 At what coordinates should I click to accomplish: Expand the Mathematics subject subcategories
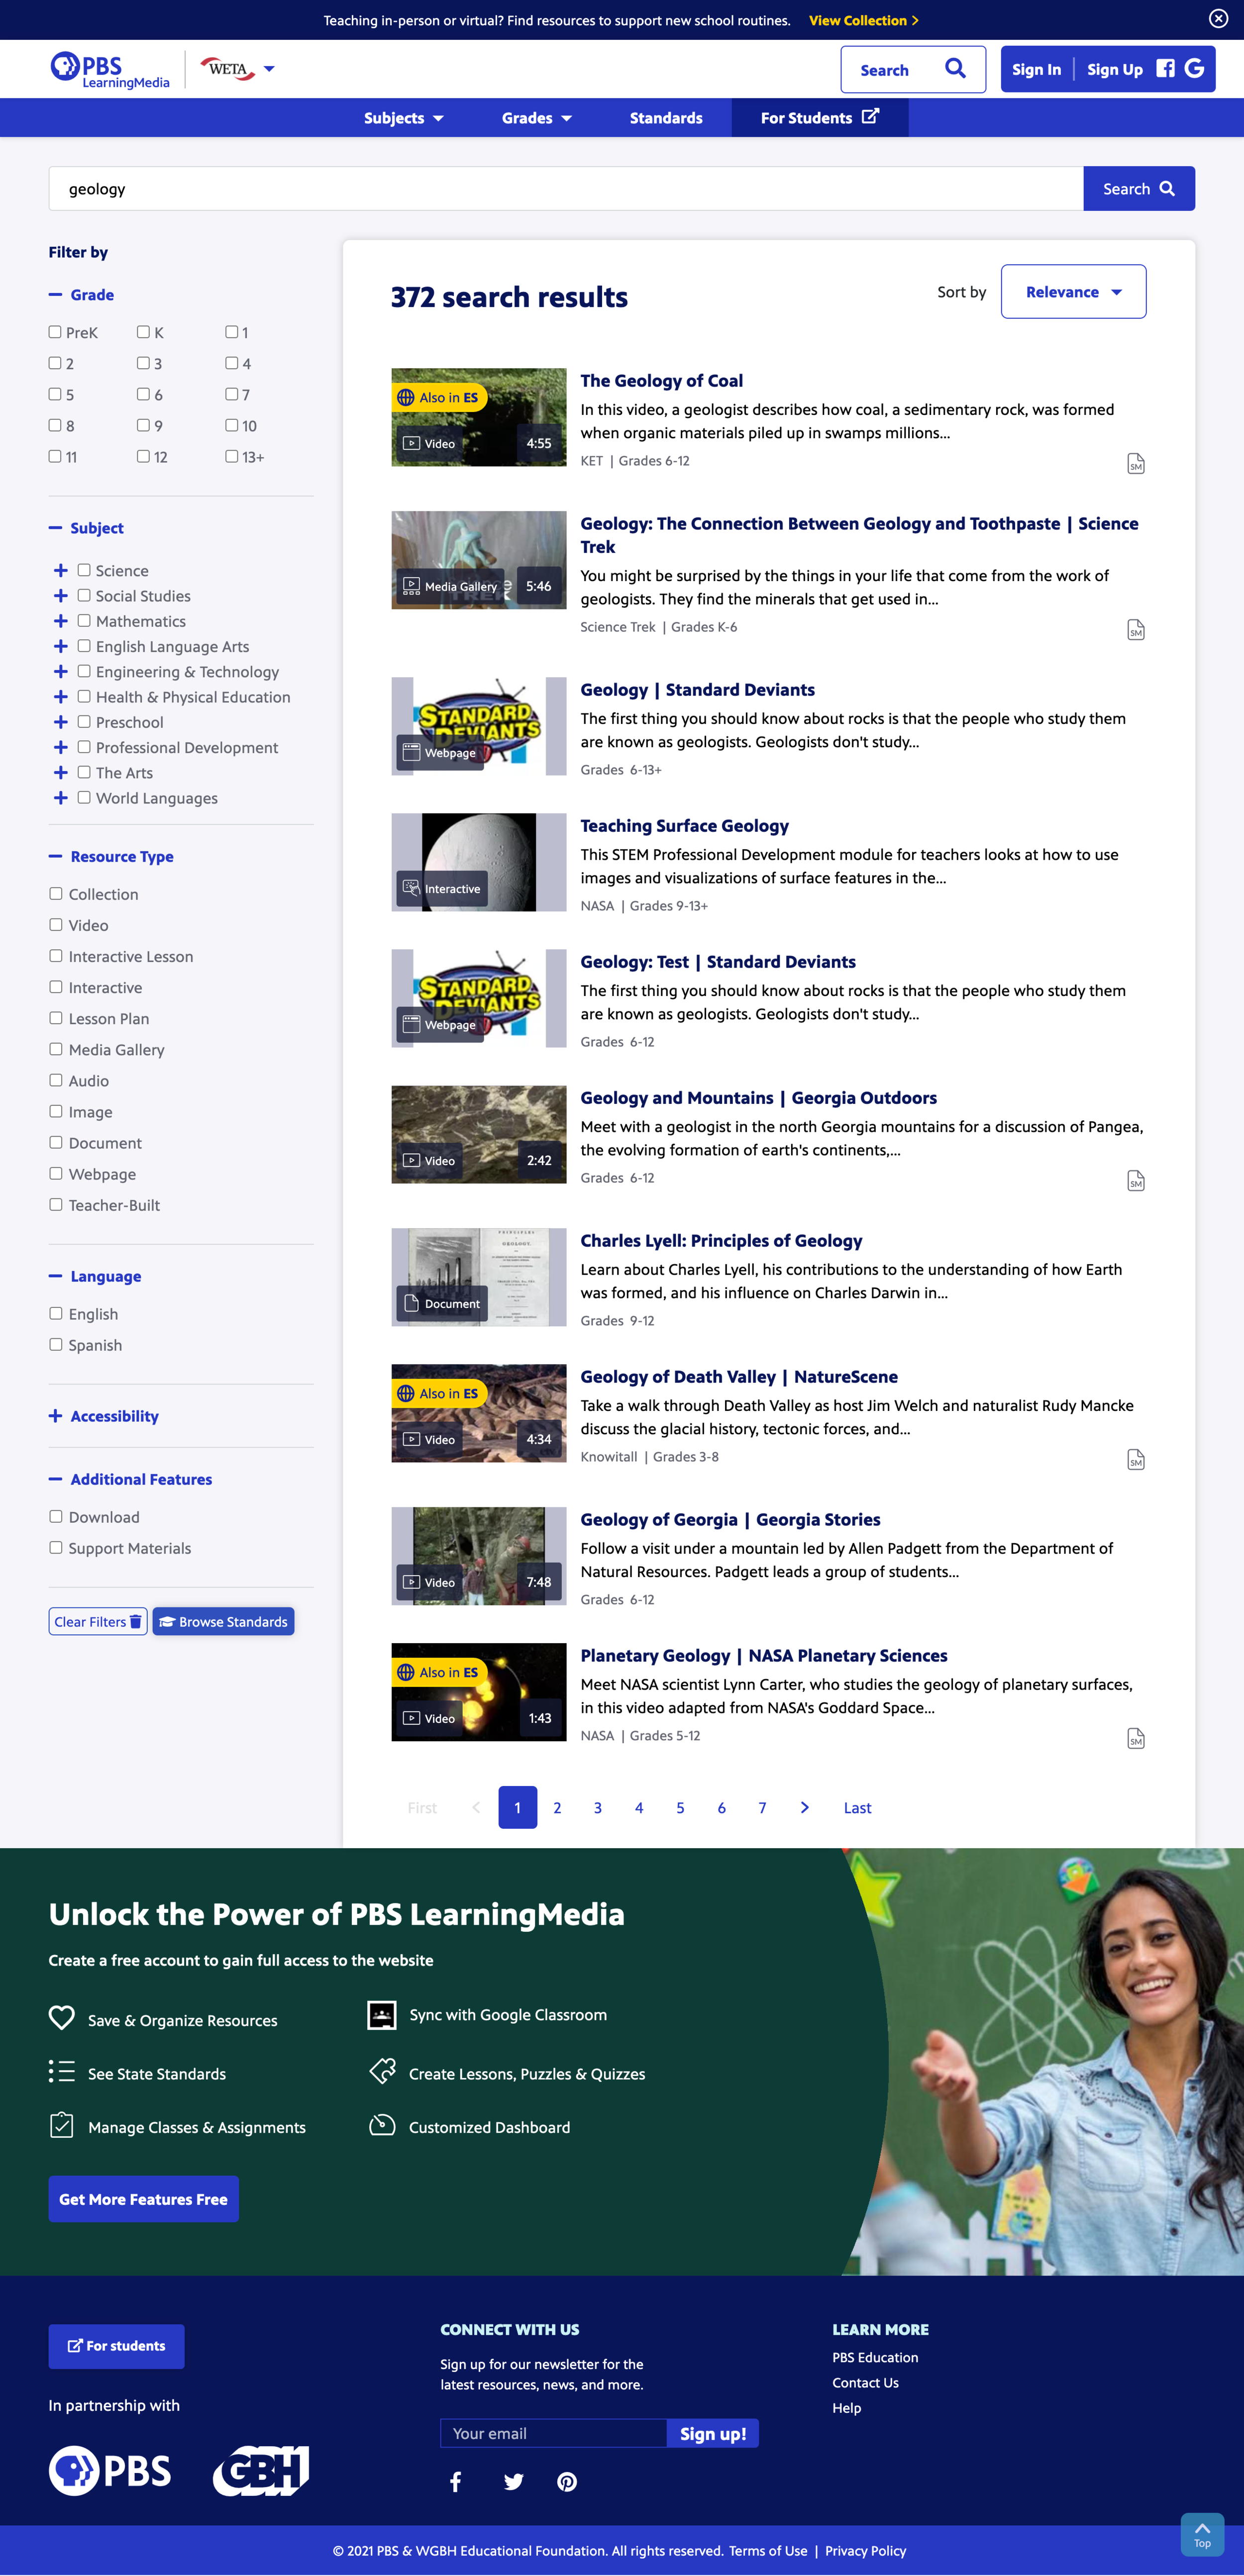point(61,621)
